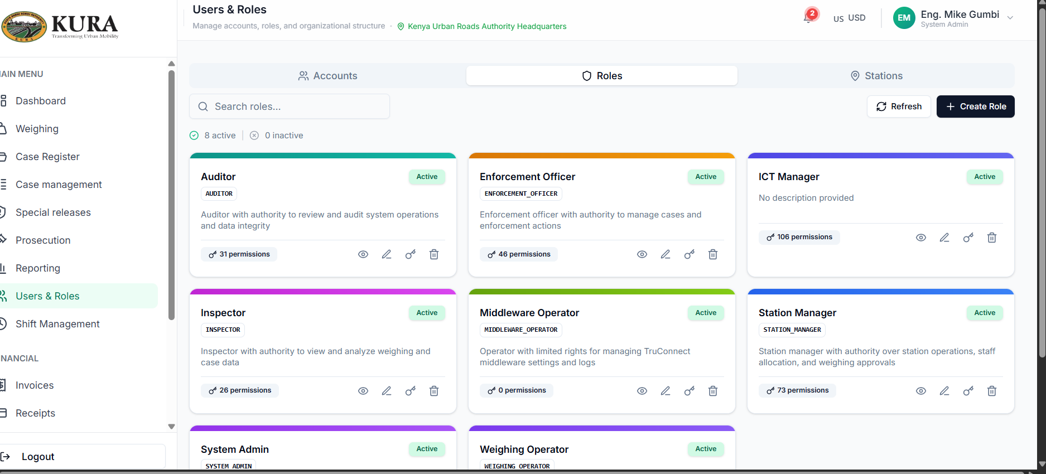Click the 46 permissions badge

[519, 254]
